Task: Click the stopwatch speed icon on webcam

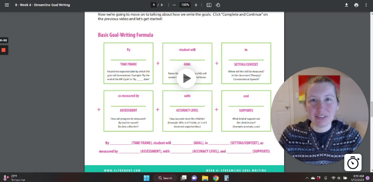Action: click(x=353, y=162)
